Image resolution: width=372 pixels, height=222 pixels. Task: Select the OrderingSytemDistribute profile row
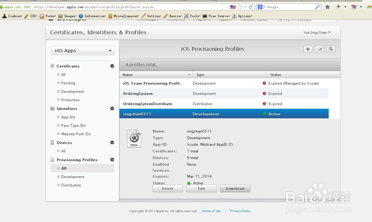click(224, 104)
